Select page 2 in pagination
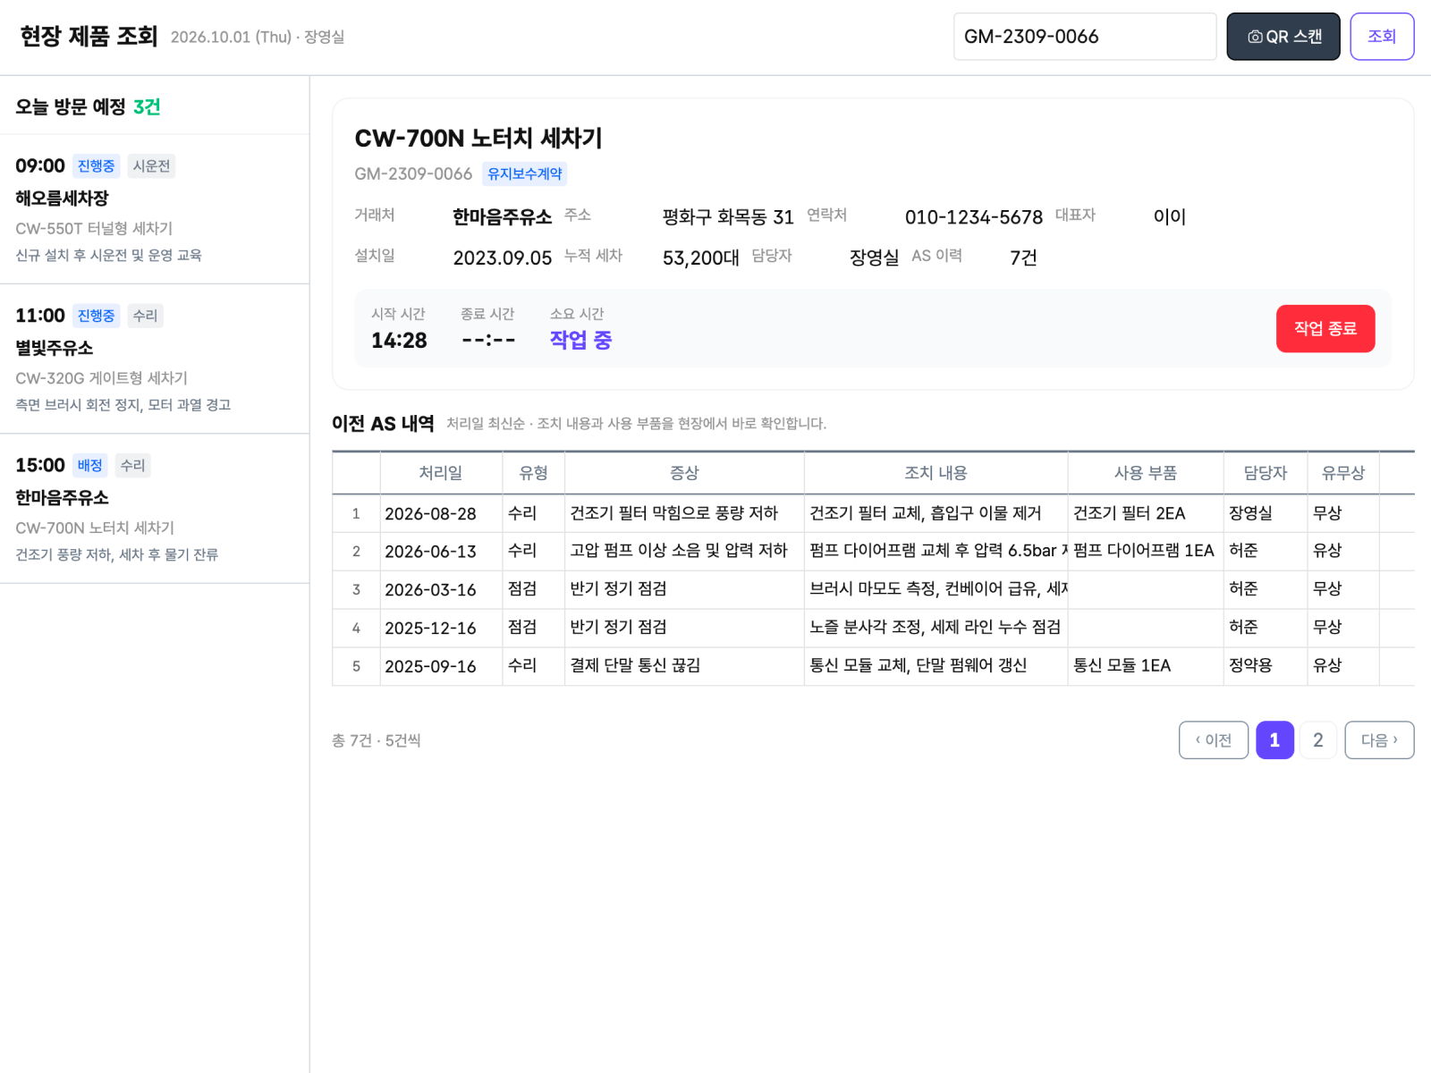The width and height of the screenshot is (1431, 1073). (x=1318, y=740)
